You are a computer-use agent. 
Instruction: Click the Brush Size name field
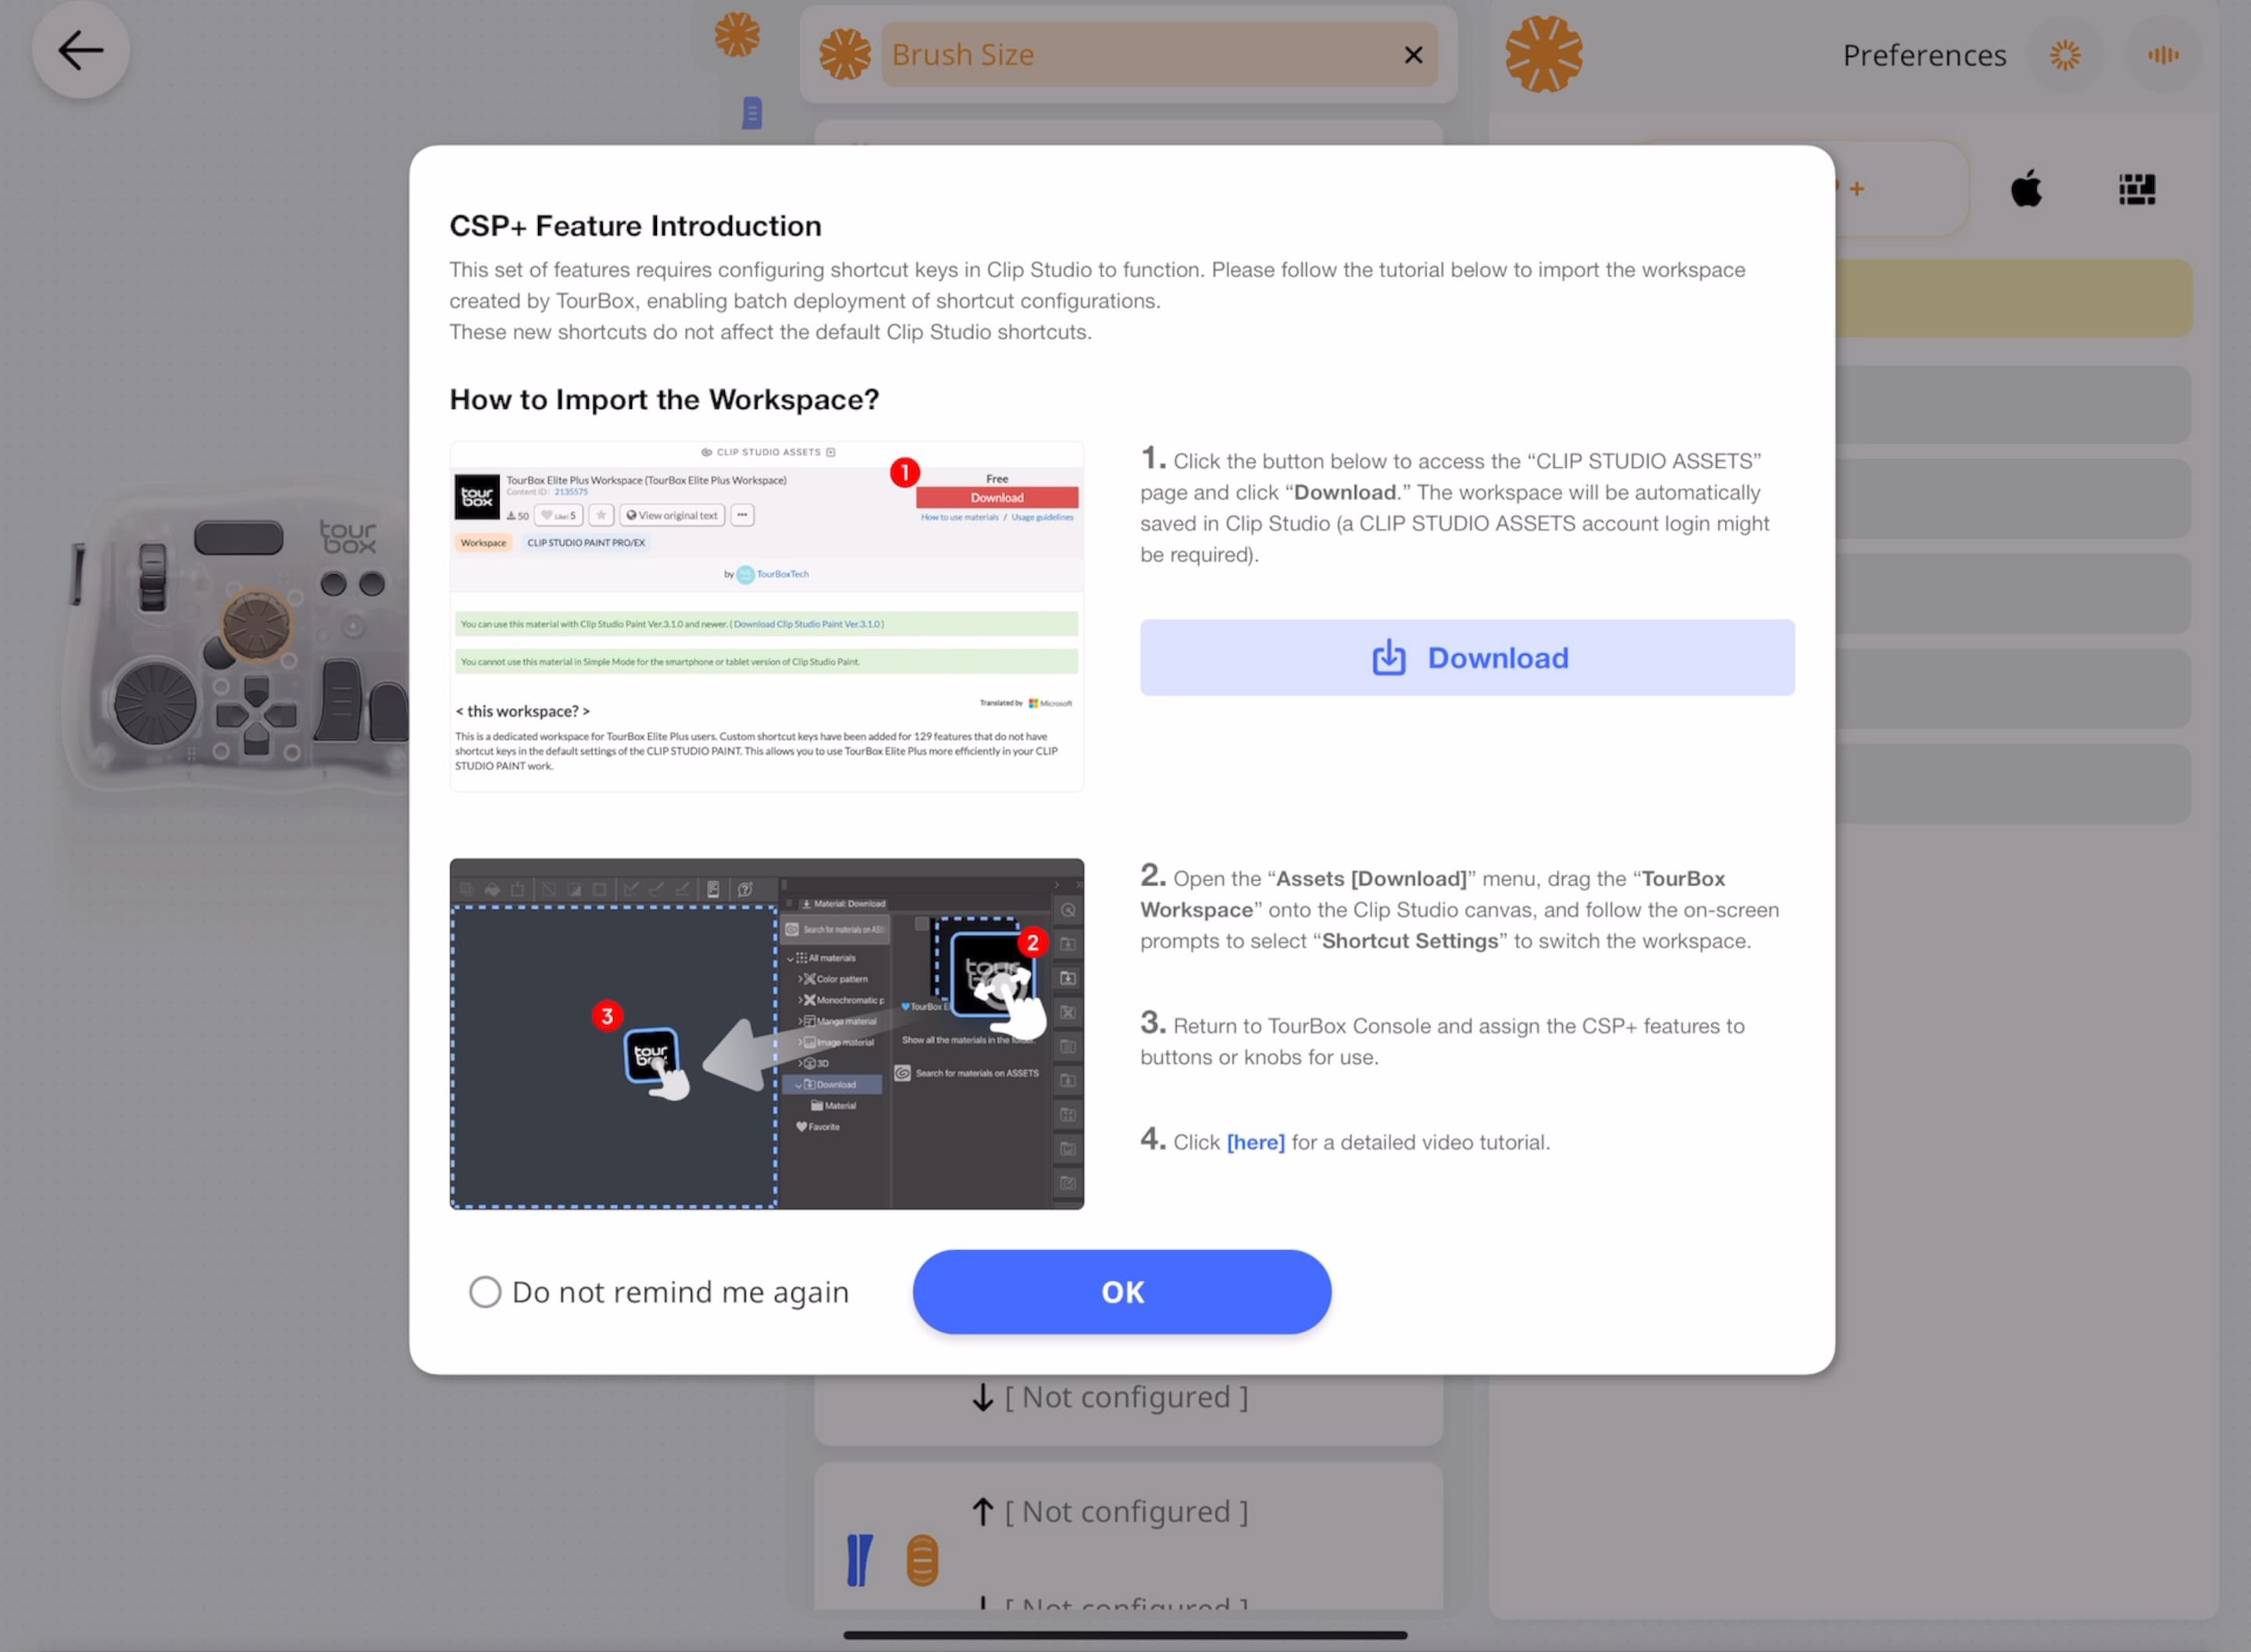pyautogui.click(x=1159, y=55)
